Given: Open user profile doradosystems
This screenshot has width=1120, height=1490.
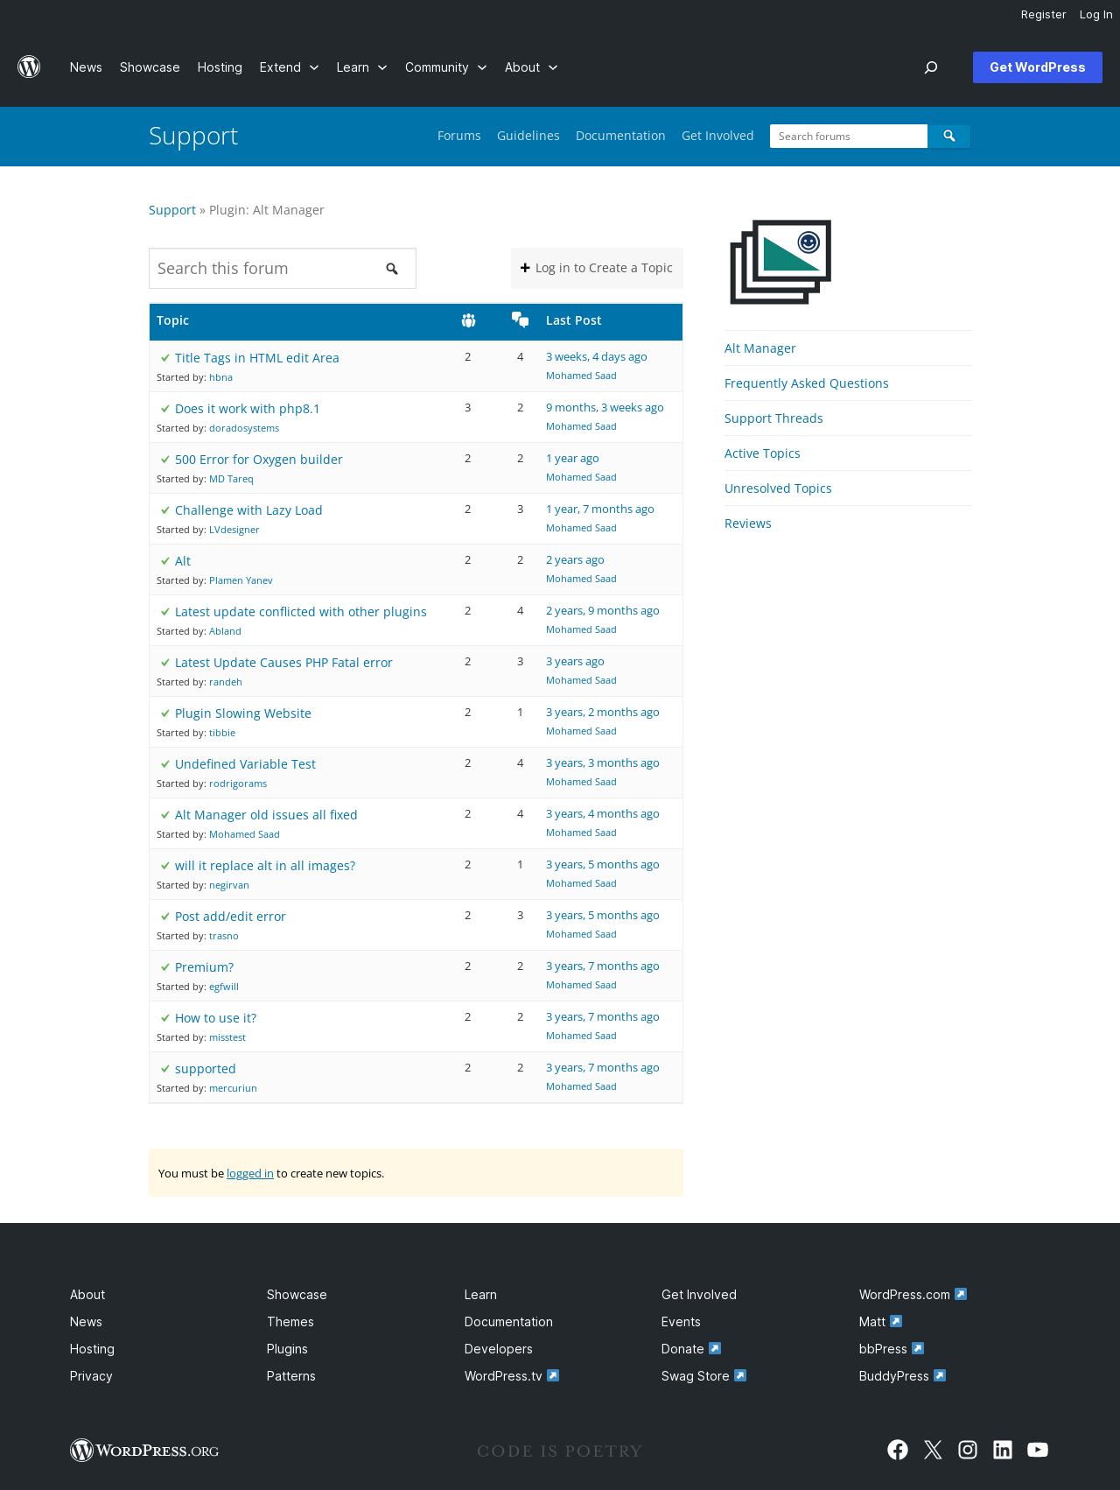Looking at the screenshot, I should pos(244,428).
